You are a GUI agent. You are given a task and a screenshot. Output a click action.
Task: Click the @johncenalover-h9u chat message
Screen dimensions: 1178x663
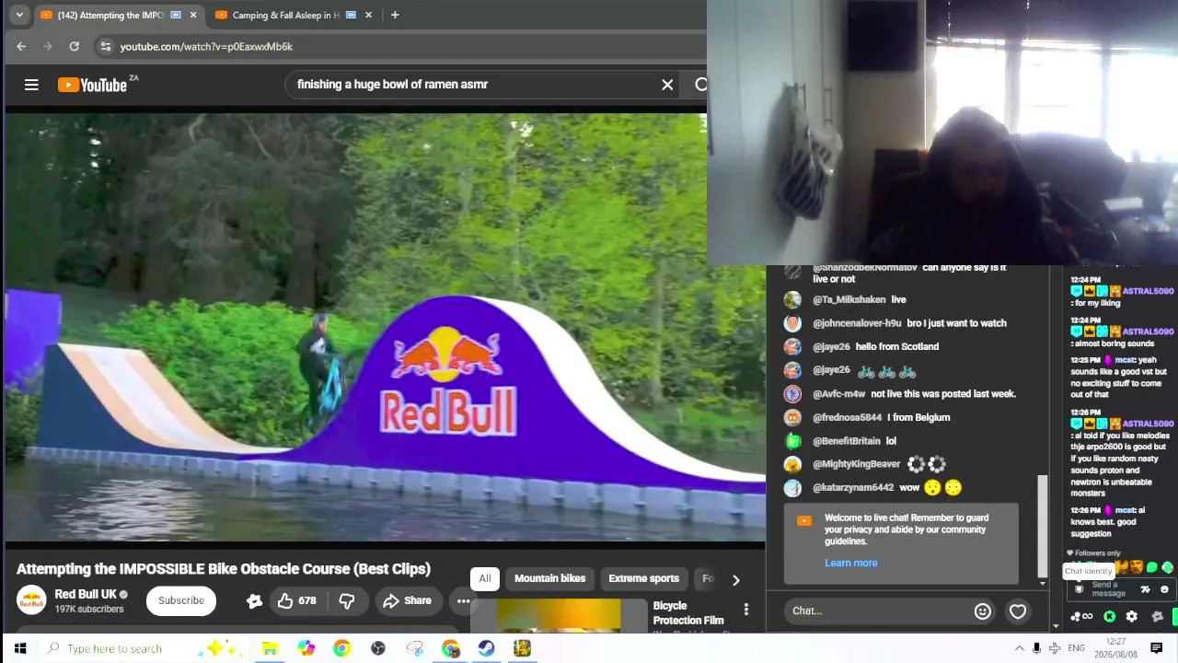957,323
